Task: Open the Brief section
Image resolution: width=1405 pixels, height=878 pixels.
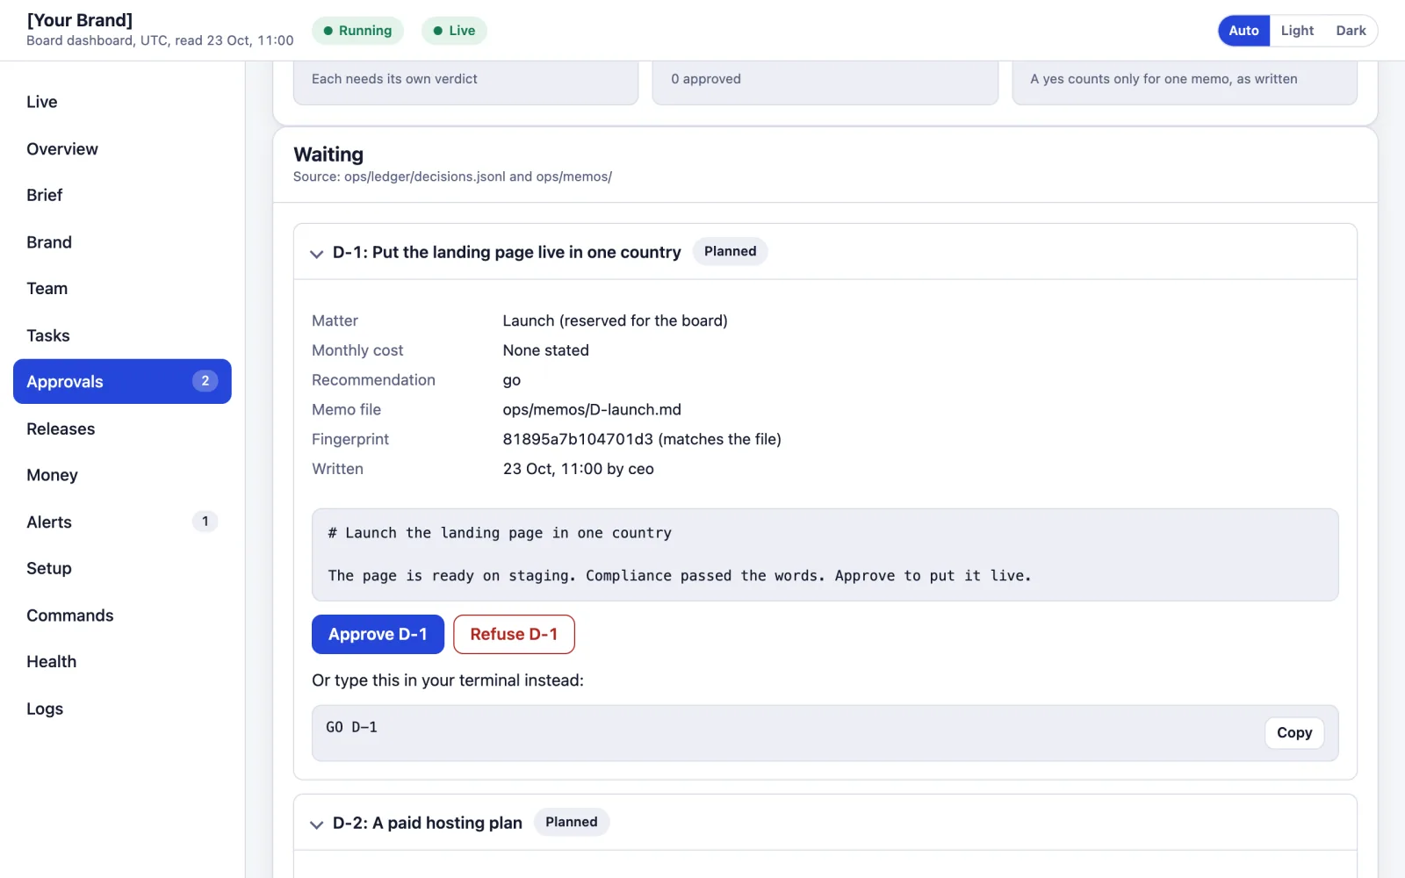Action: tap(122, 195)
